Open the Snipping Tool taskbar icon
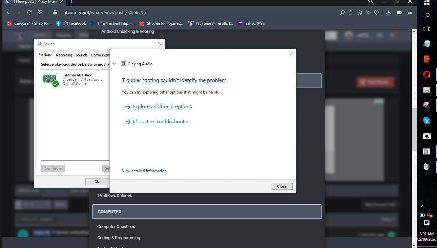The height and width of the screenshot is (248, 437). tap(427, 105)
